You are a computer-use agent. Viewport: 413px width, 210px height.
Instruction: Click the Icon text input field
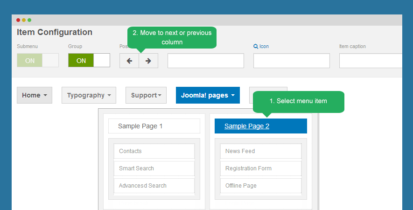click(x=292, y=61)
